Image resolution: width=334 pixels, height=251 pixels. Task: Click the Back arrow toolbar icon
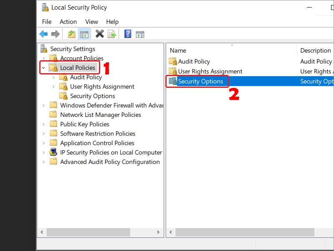click(43, 34)
